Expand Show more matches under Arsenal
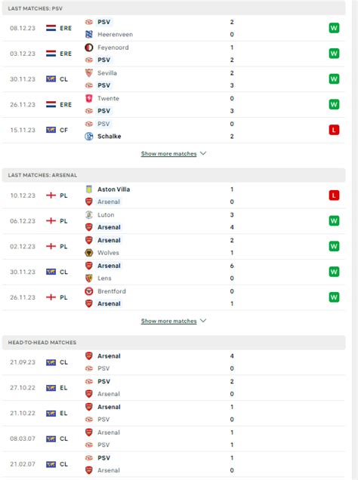The height and width of the screenshot is (480, 358). (168, 321)
